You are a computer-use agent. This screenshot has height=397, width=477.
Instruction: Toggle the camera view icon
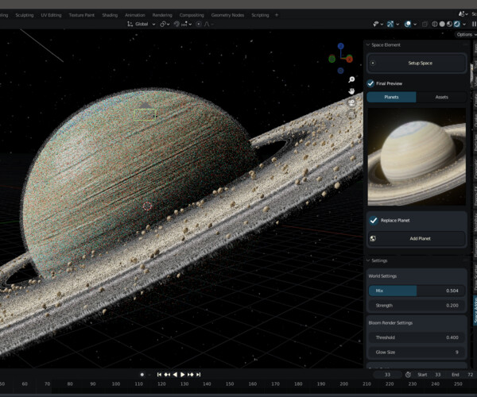351,103
